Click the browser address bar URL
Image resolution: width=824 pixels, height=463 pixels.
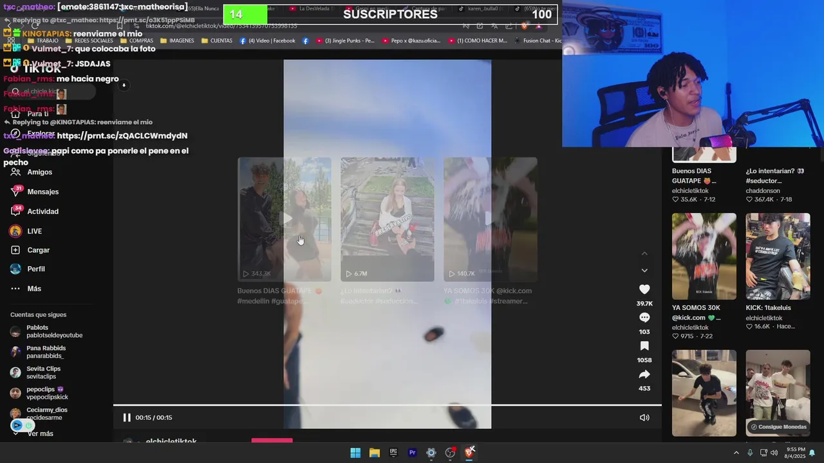(x=221, y=26)
